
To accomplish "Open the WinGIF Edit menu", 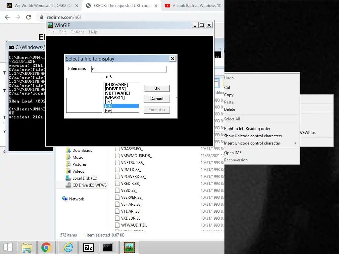I will pos(63,32).
